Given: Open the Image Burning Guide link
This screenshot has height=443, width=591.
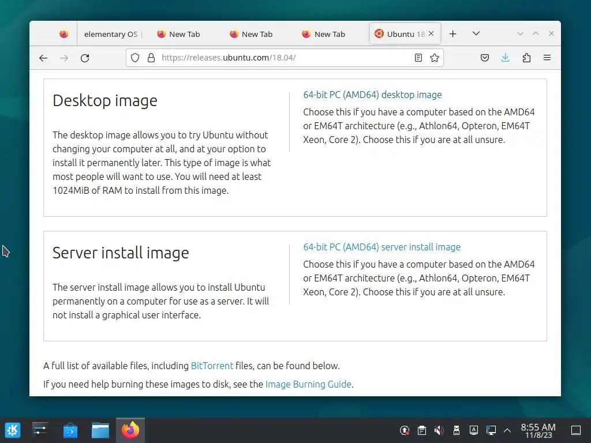Looking at the screenshot, I should tap(308, 384).
